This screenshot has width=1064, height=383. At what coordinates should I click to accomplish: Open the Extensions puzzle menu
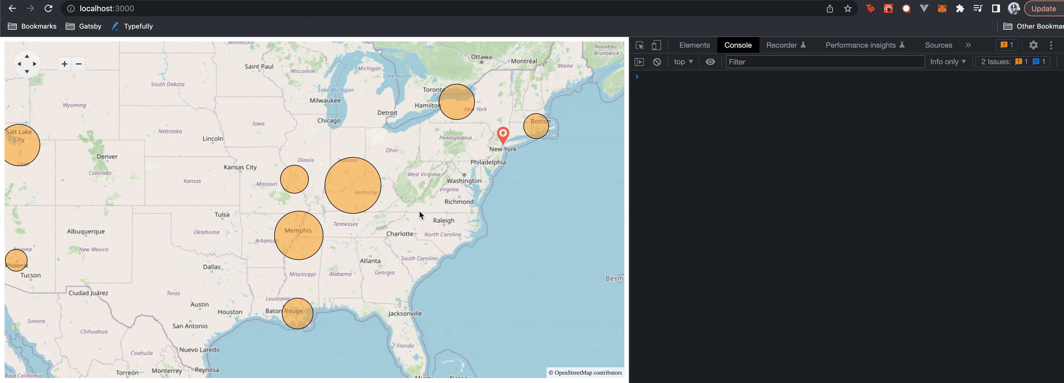pyautogui.click(x=960, y=8)
